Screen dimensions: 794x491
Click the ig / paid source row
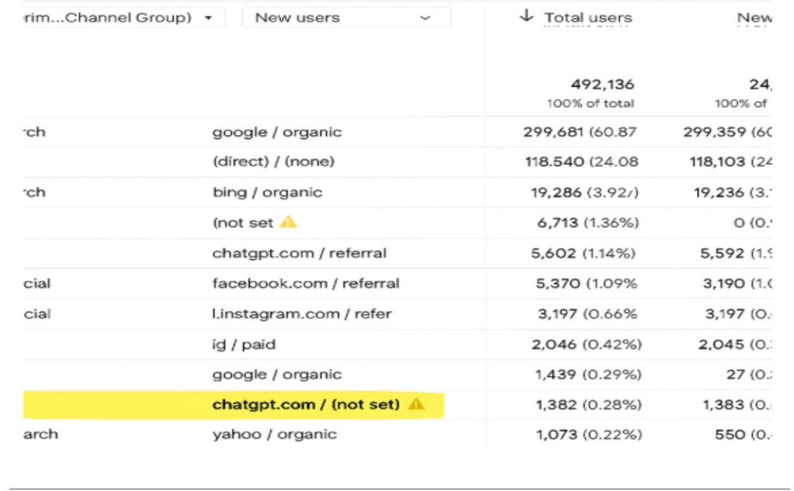click(243, 344)
